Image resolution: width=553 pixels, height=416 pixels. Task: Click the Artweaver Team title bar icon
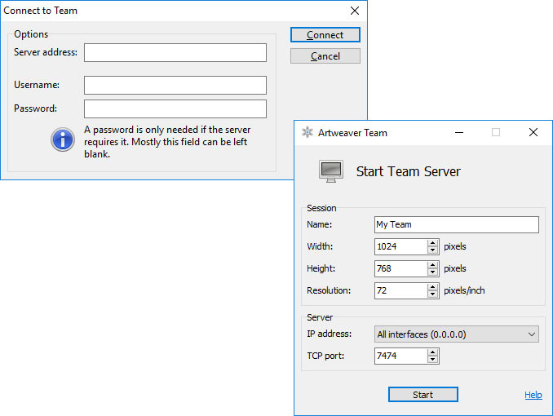tap(307, 132)
